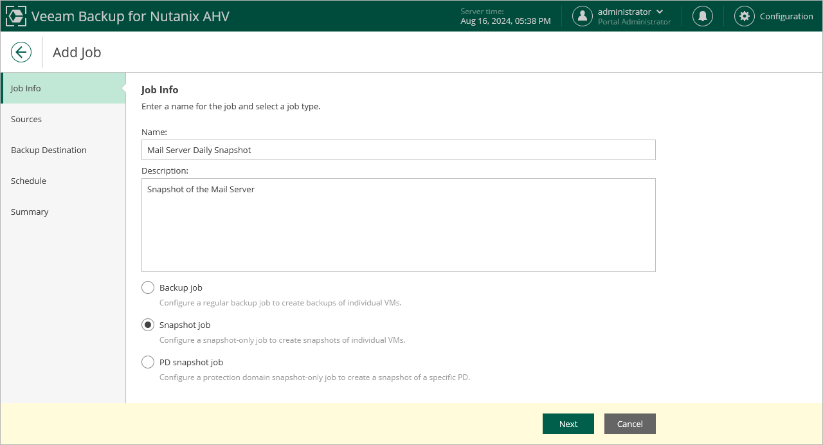
Task: Click the 'Configure a snapshot-only job' description
Action: click(x=282, y=340)
